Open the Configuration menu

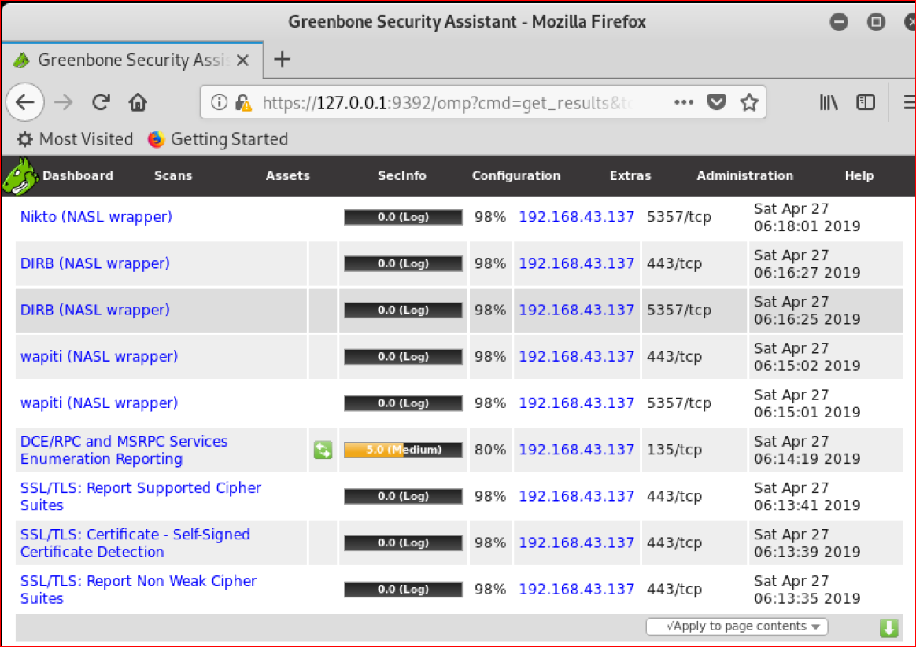pyautogui.click(x=515, y=175)
